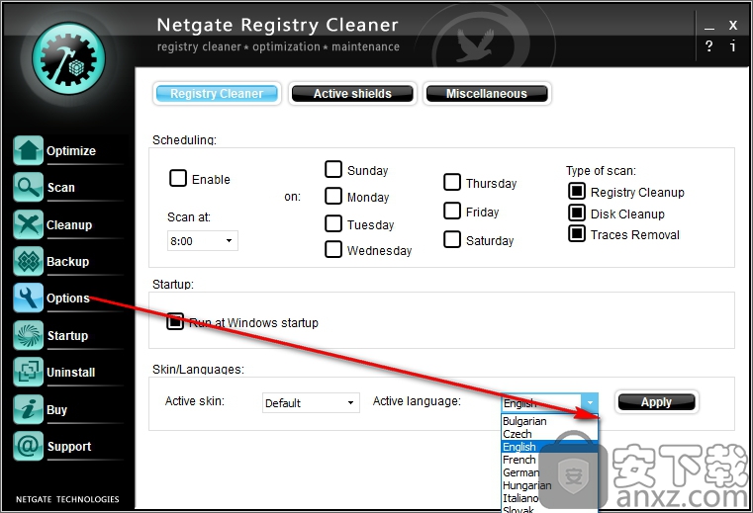Click the Buy label in sidebar

[56, 410]
